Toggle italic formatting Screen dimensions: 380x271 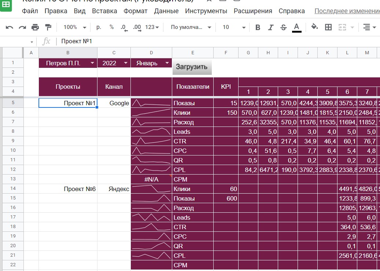click(271, 27)
